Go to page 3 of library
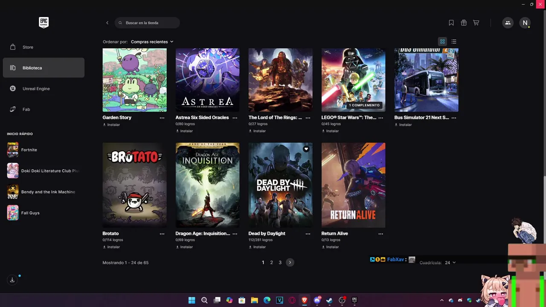This screenshot has width=546, height=307. point(280,263)
